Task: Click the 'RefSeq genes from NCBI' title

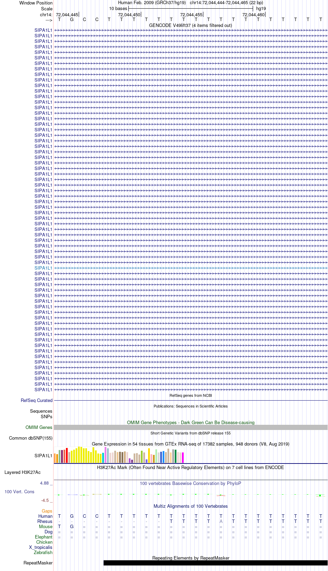Action: coord(191,395)
